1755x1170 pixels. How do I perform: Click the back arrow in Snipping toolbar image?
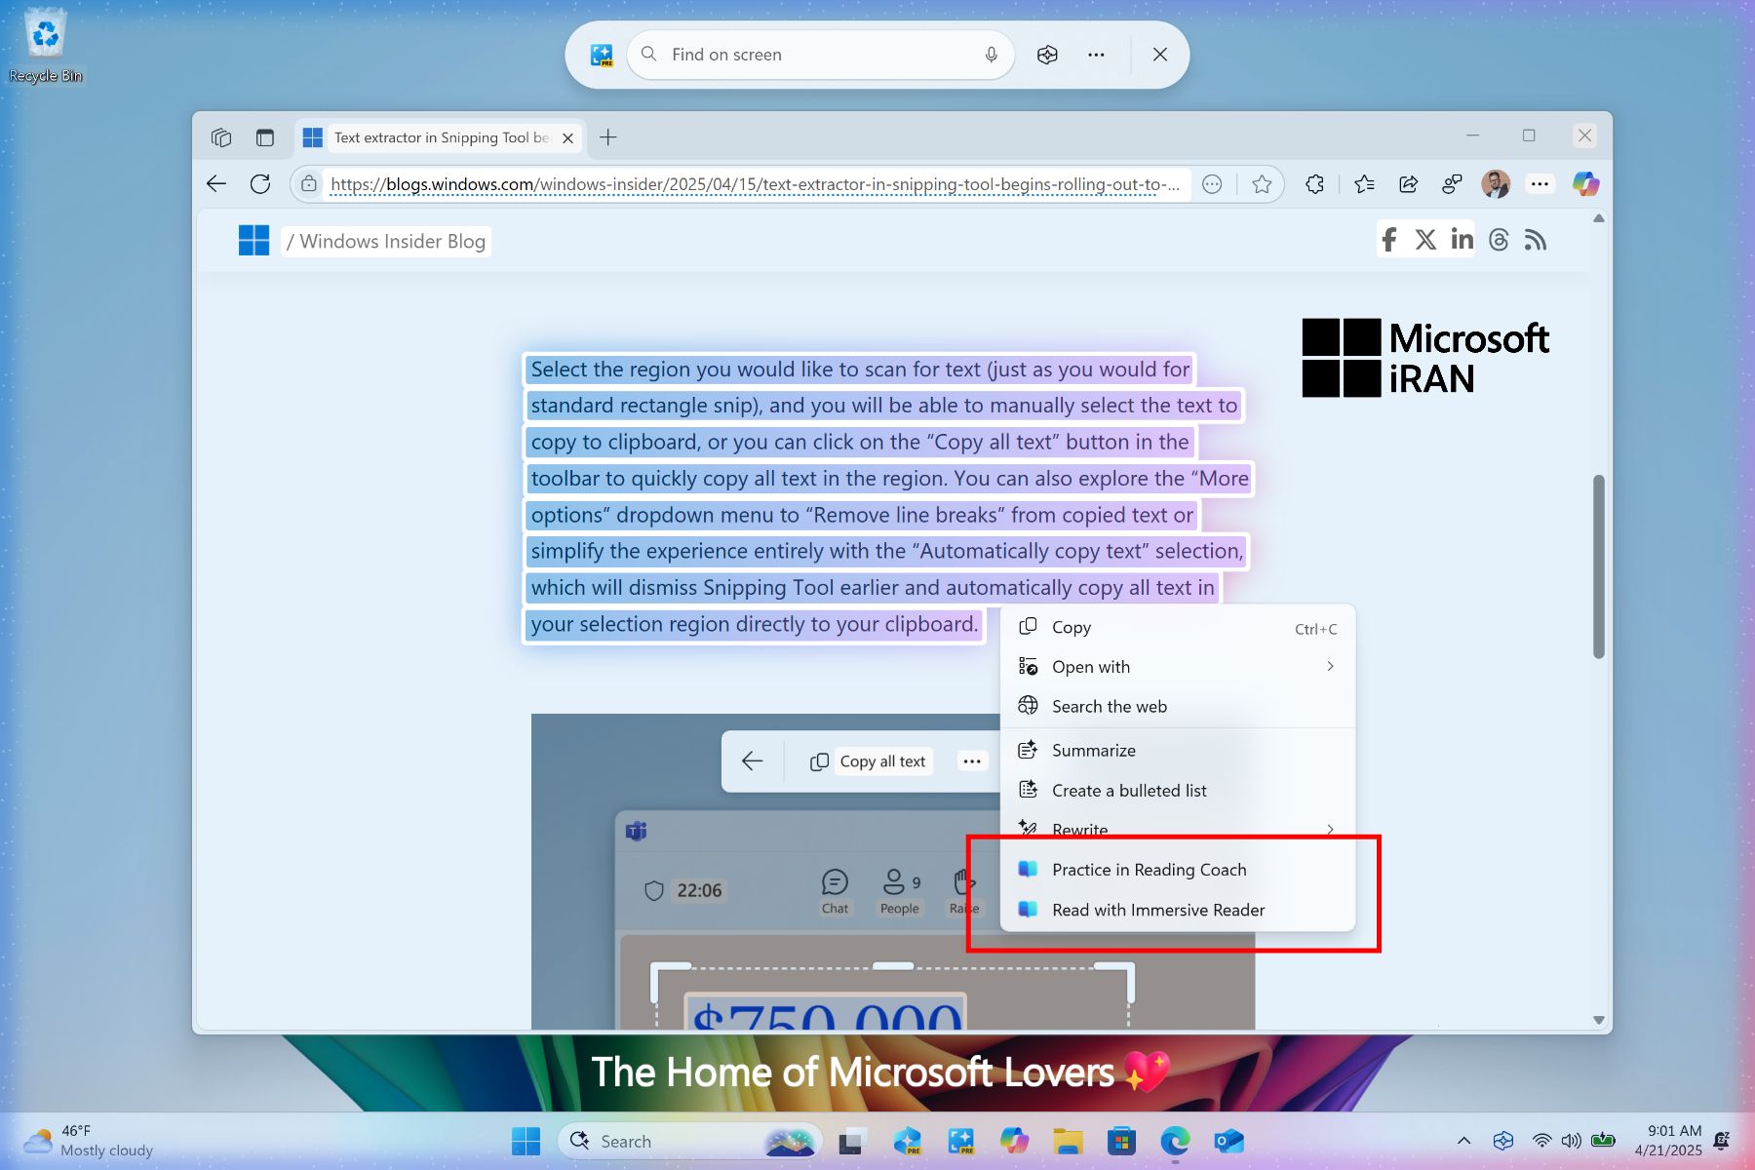[x=752, y=761]
